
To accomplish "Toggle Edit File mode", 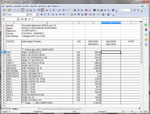I will point(23,10).
